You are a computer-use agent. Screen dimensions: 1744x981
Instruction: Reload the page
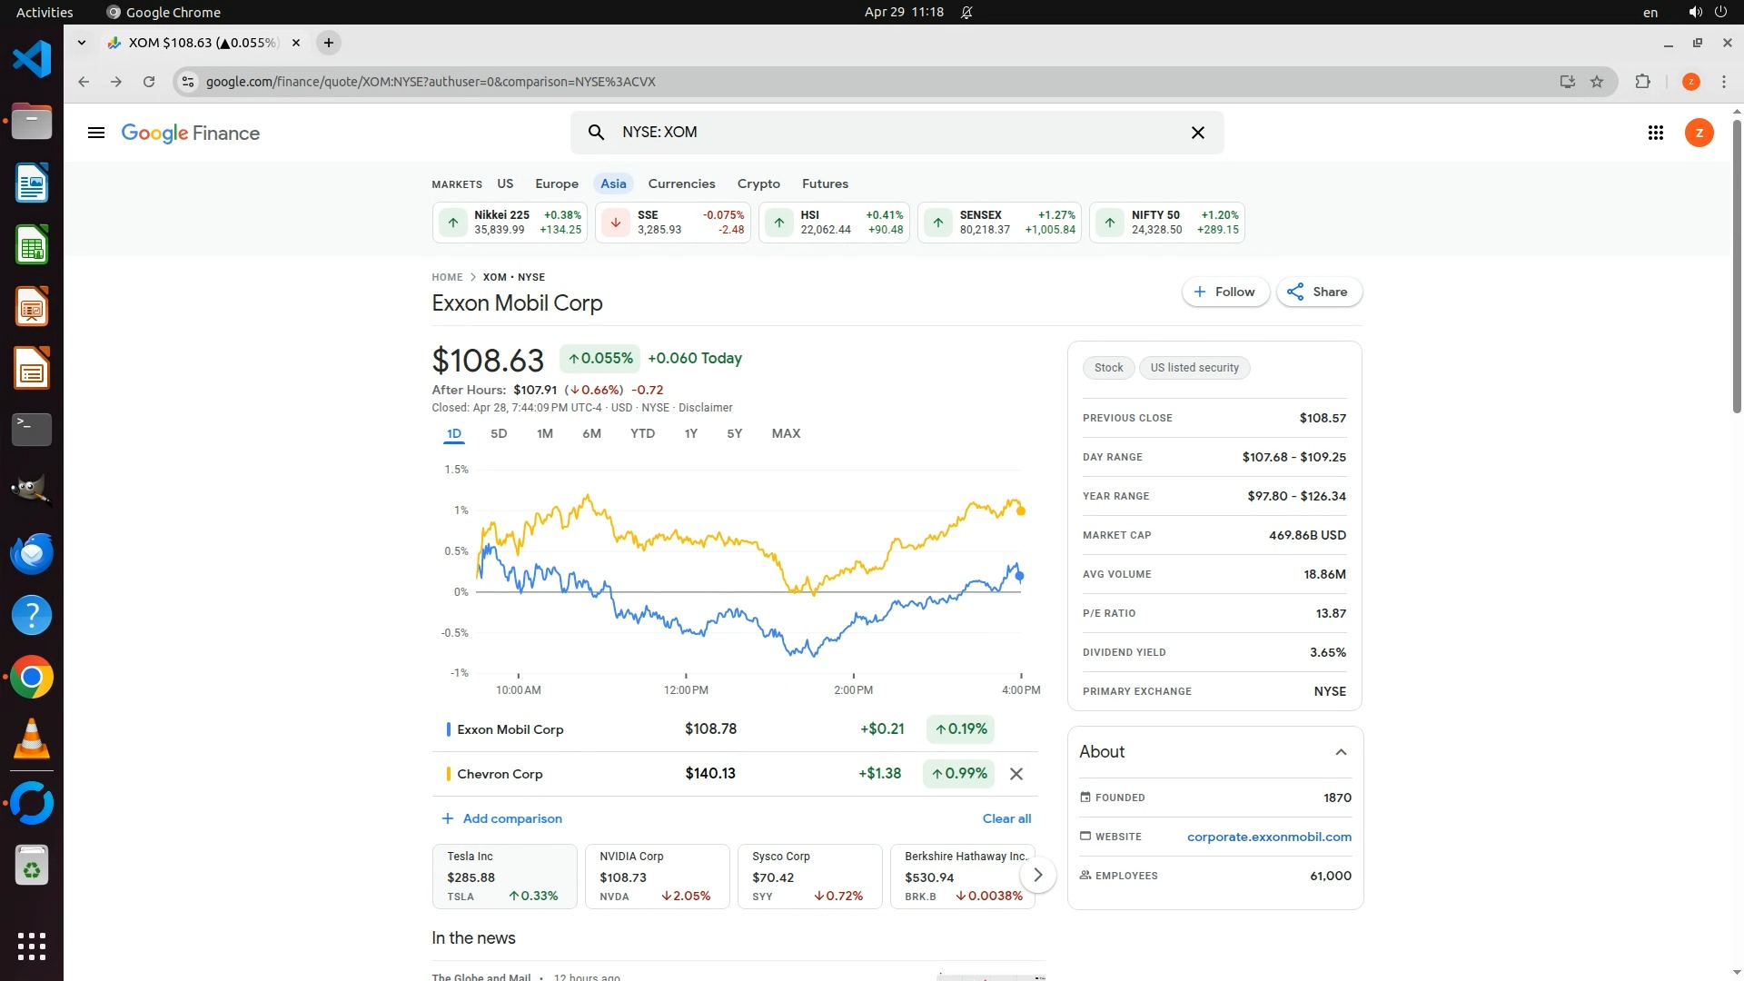click(x=149, y=82)
